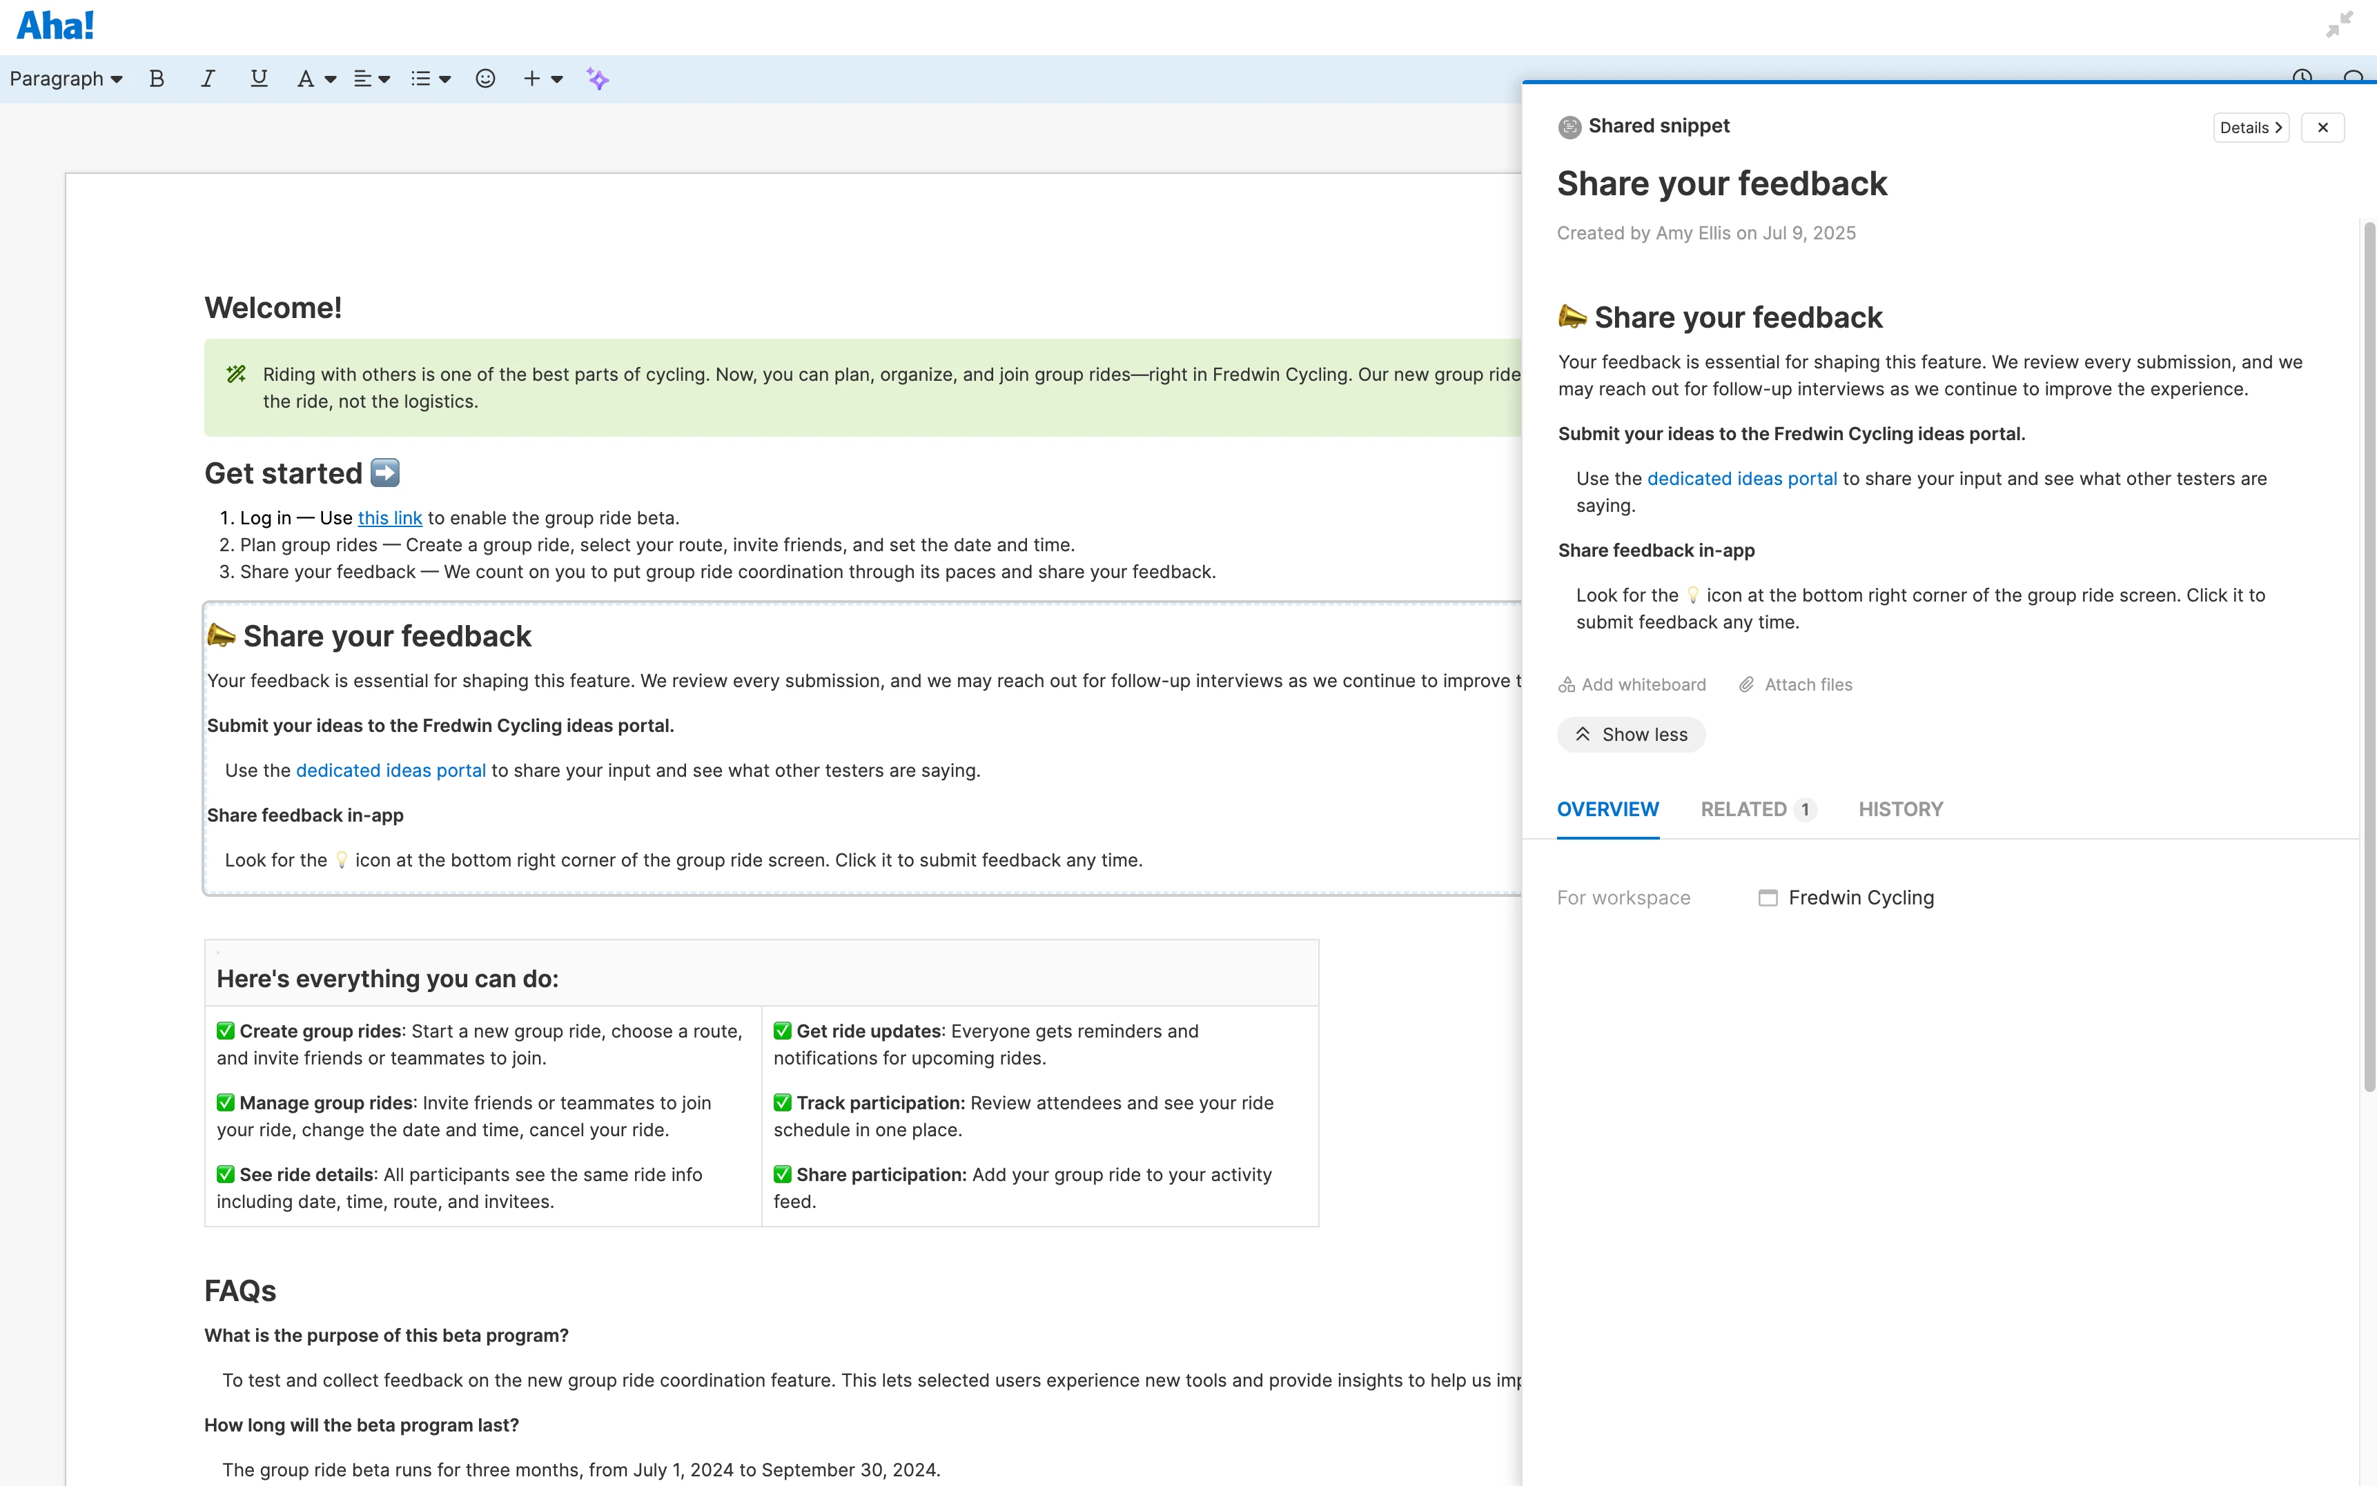2377x1486 pixels.
Task: Switch to the HISTORY tab
Action: coord(1900,809)
